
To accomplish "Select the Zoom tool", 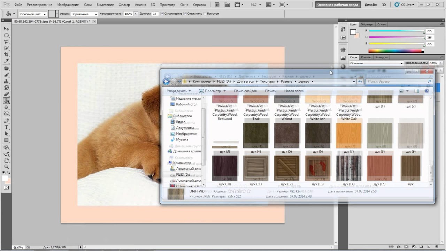I will pyautogui.click(x=6, y=167).
